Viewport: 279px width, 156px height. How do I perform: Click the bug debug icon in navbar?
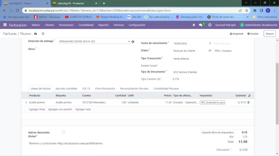(194, 25)
